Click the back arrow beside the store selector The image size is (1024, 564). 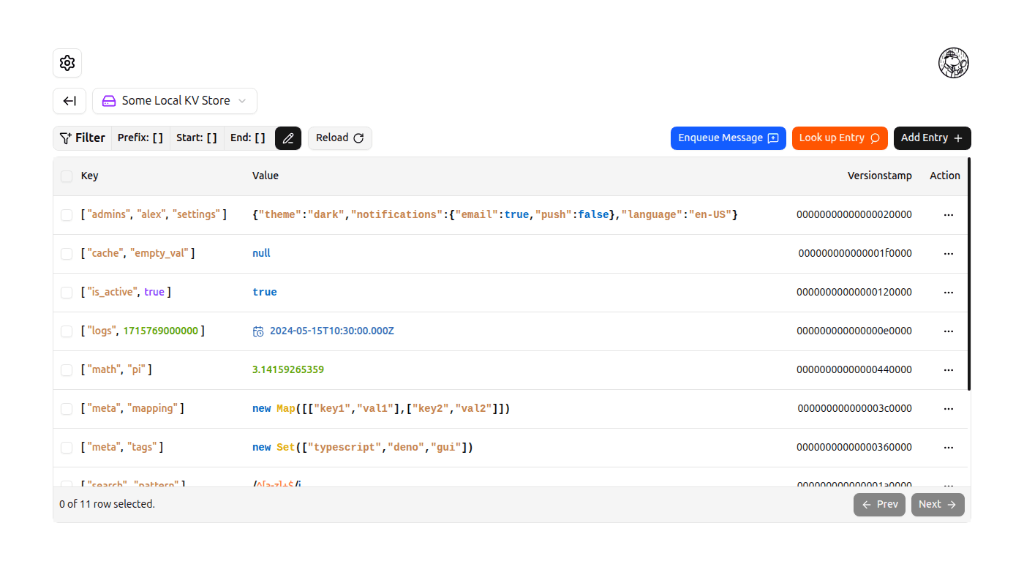tap(69, 100)
